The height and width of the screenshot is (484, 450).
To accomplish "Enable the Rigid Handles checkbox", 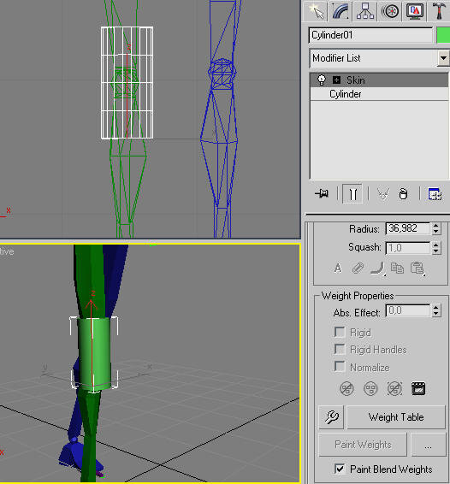I will click(x=340, y=350).
